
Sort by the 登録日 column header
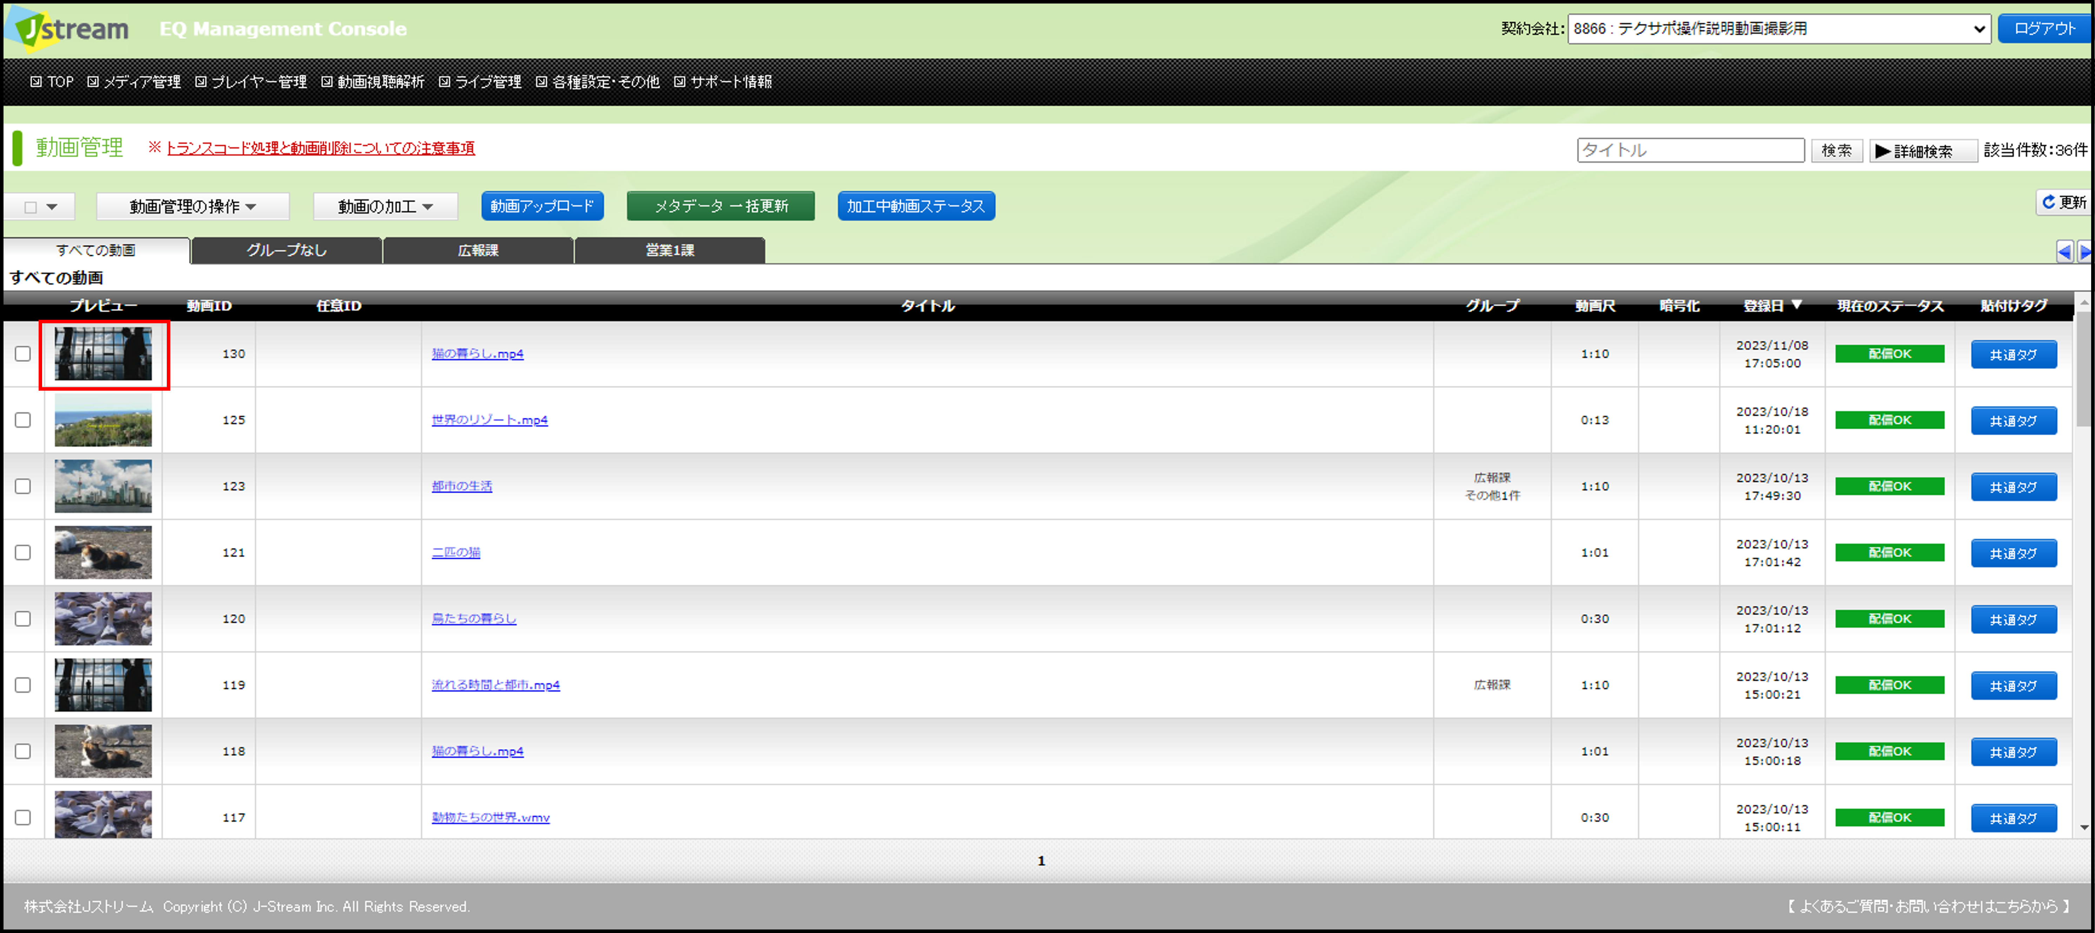[x=1773, y=306]
